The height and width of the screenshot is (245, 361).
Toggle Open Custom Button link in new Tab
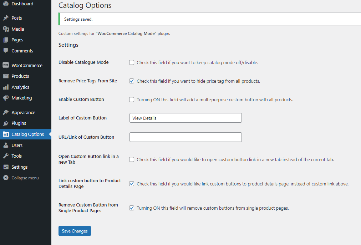click(132, 159)
